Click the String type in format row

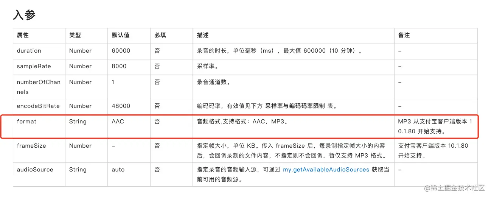(78, 122)
